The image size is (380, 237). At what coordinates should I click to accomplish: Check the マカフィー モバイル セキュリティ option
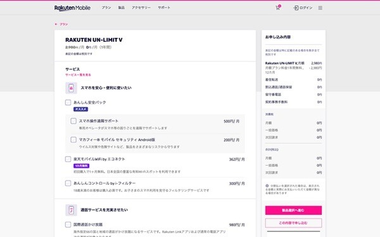73,140
